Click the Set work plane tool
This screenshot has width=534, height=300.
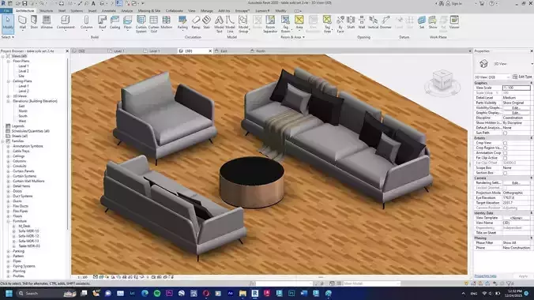point(422,22)
